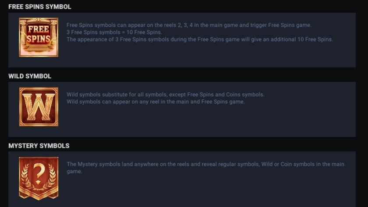Click the 'Wild symbols can appear on any reel' line
This screenshot has width=368, height=207.
pos(156,102)
